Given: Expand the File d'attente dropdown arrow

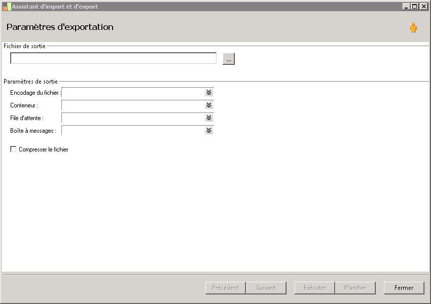Looking at the screenshot, I should pyautogui.click(x=209, y=118).
